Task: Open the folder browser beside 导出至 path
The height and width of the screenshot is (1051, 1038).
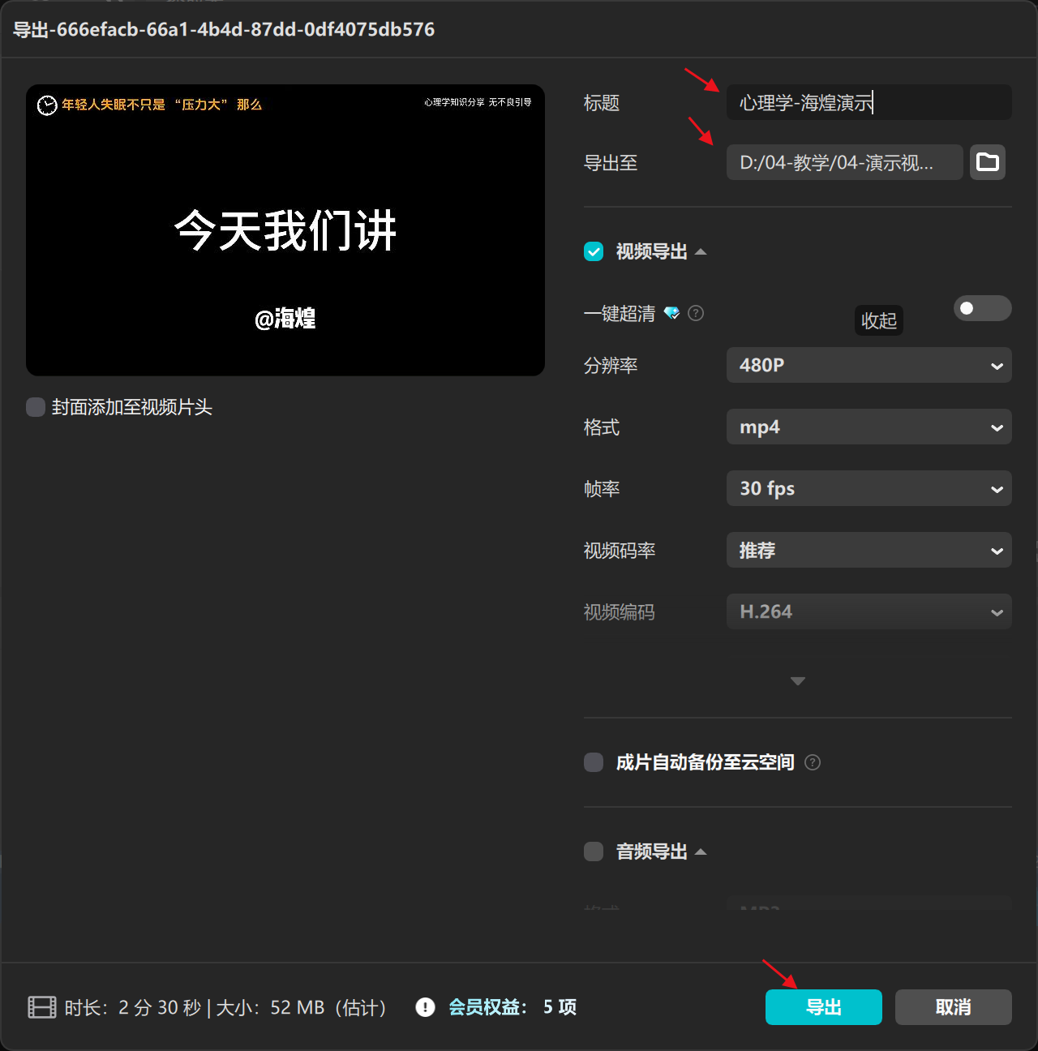Action: (987, 162)
